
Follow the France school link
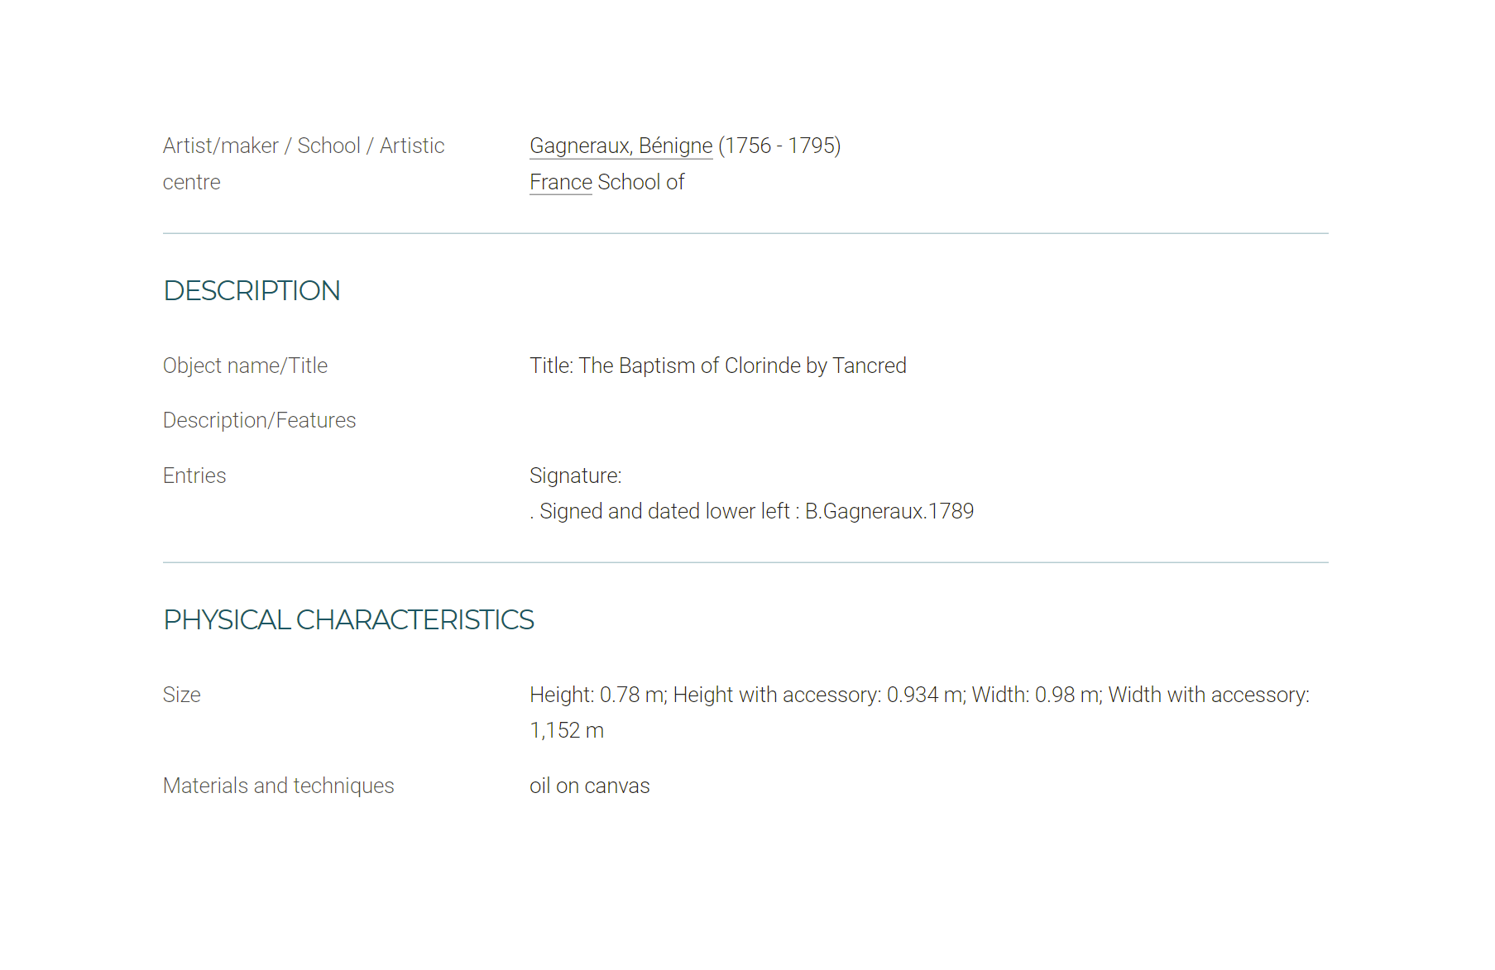(561, 182)
